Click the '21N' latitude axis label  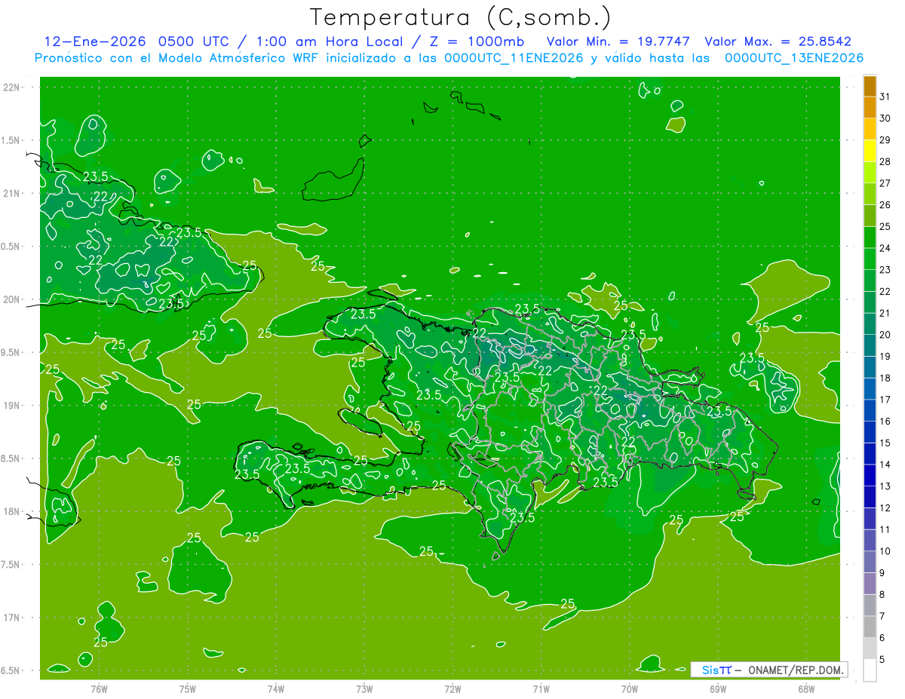13,194
